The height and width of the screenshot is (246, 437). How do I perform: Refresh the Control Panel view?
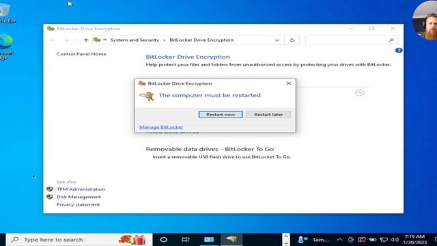tap(292, 40)
